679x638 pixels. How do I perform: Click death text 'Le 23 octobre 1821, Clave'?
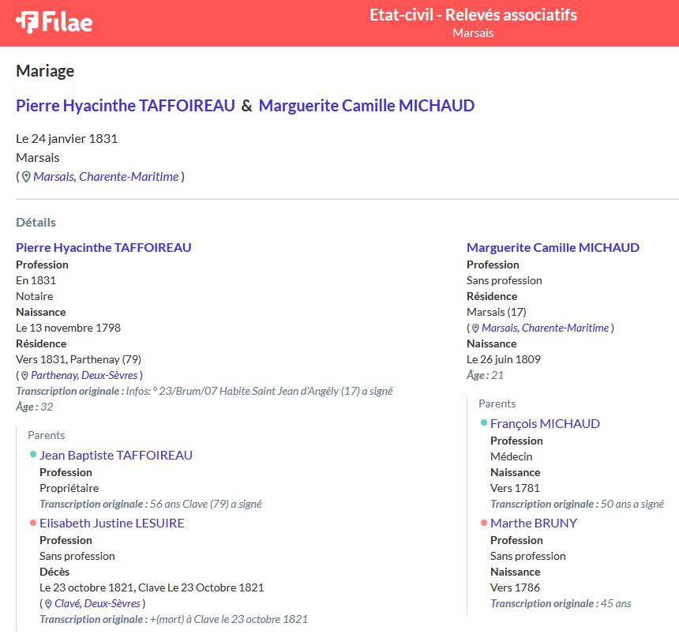(x=103, y=587)
